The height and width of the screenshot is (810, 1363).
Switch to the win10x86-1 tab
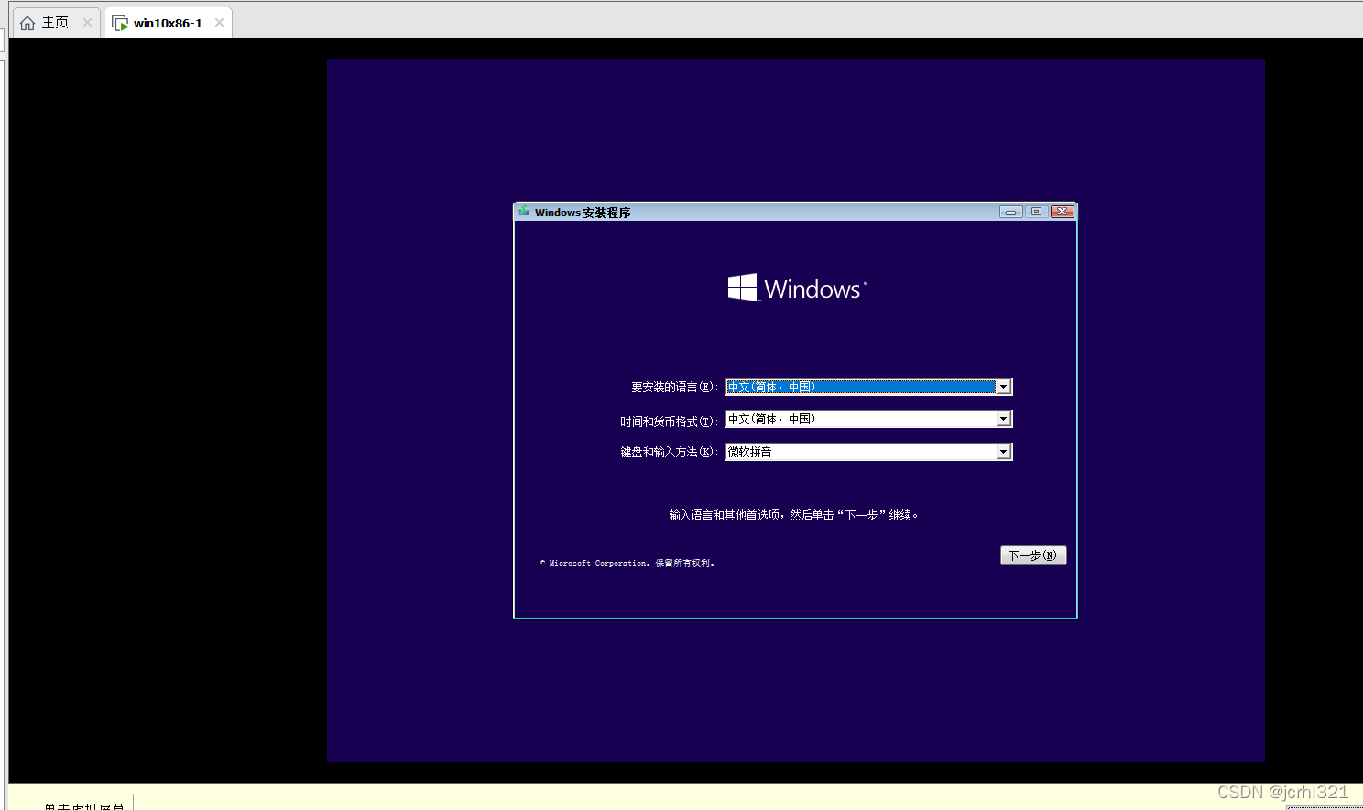click(x=168, y=23)
